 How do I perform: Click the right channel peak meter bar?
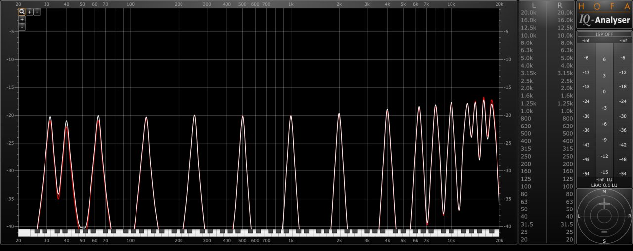623,111
